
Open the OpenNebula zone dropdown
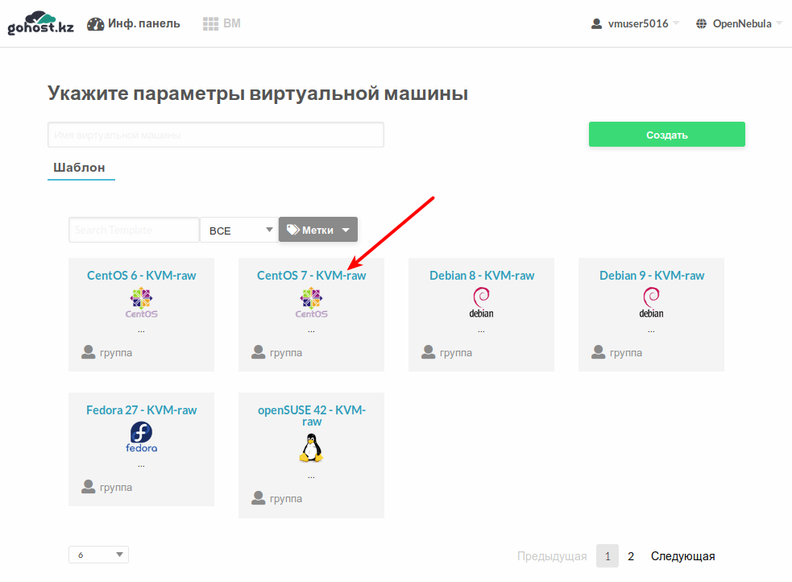click(x=739, y=23)
